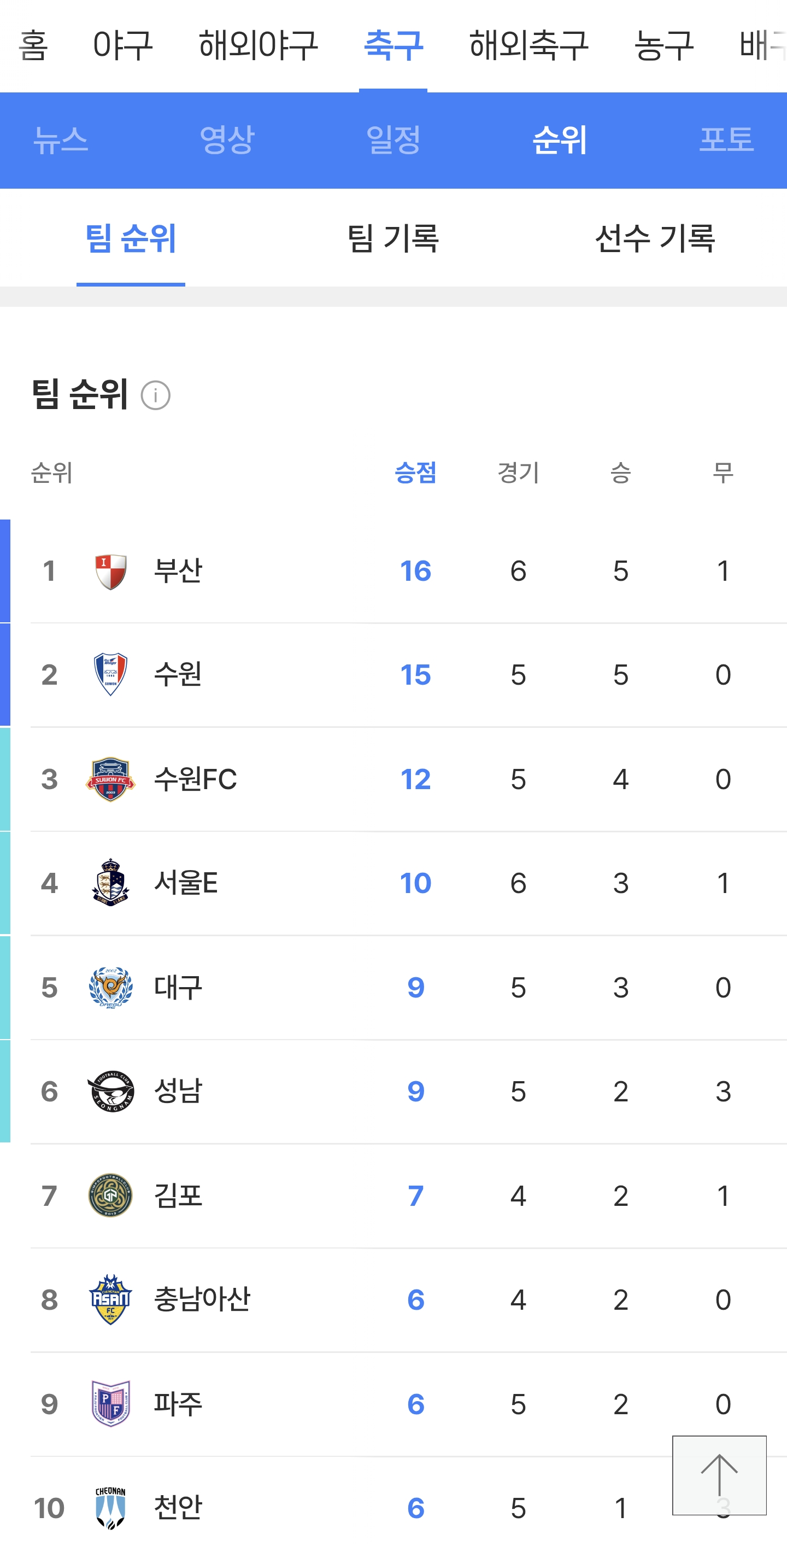Viewport: 787px width, 1546px height.
Task: Tap the 파주 team shield logo
Action: 111,1404
